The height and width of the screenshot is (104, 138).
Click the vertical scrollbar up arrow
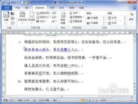(x=135, y=37)
